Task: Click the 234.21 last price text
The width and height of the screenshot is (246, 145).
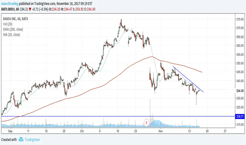Action: (x=24, y=9)
